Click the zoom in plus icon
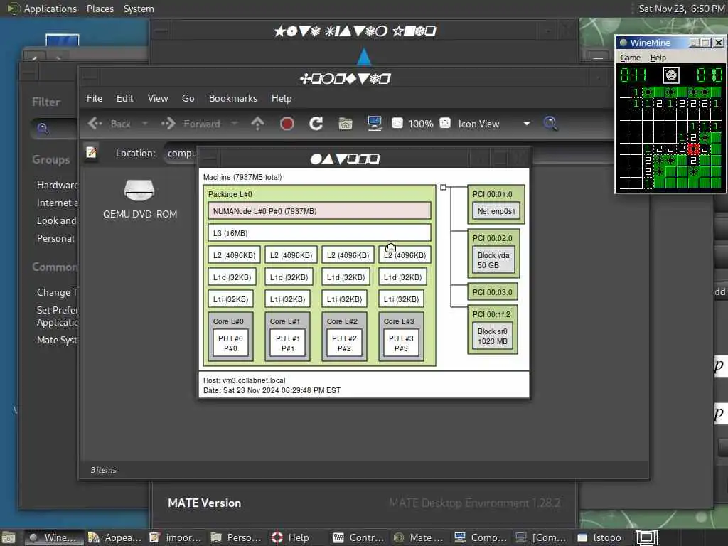728x546 pixels. pos(445,124)
